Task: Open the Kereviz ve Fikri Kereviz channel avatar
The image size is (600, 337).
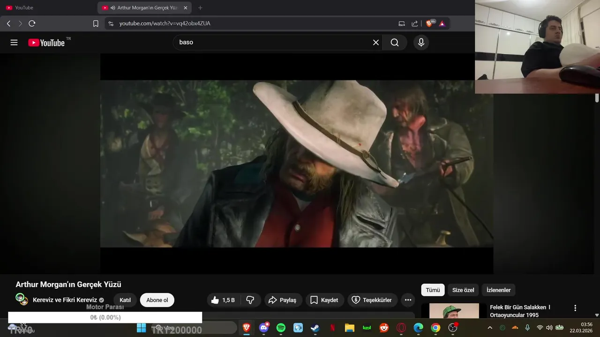Action: (22, 300)
